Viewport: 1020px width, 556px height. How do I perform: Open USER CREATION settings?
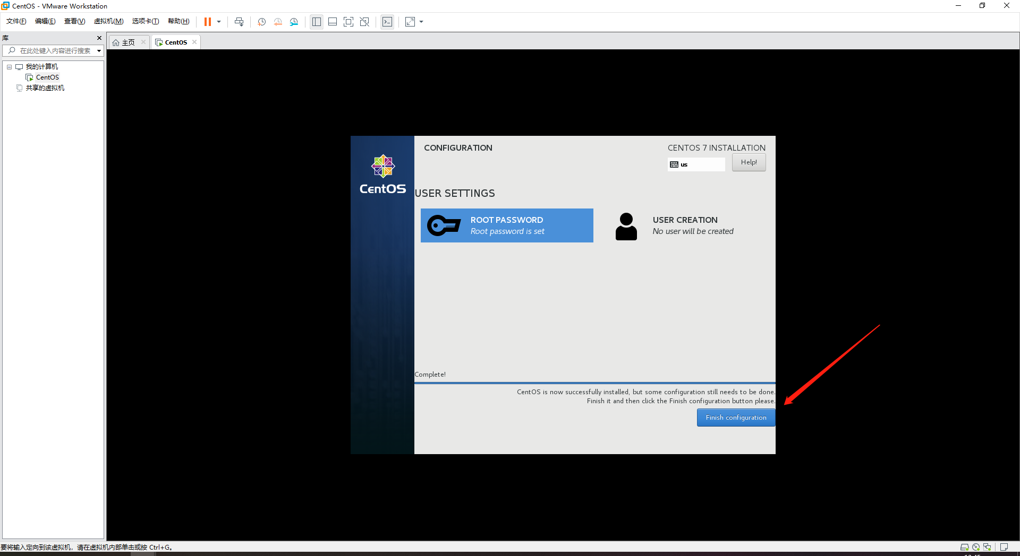(688, 225)
